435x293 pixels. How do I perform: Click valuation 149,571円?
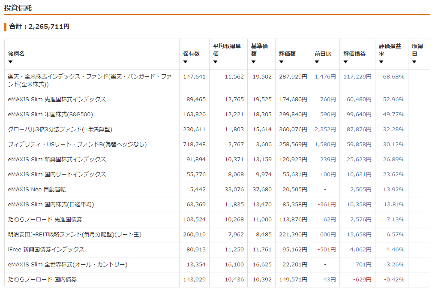coord(293,279)
